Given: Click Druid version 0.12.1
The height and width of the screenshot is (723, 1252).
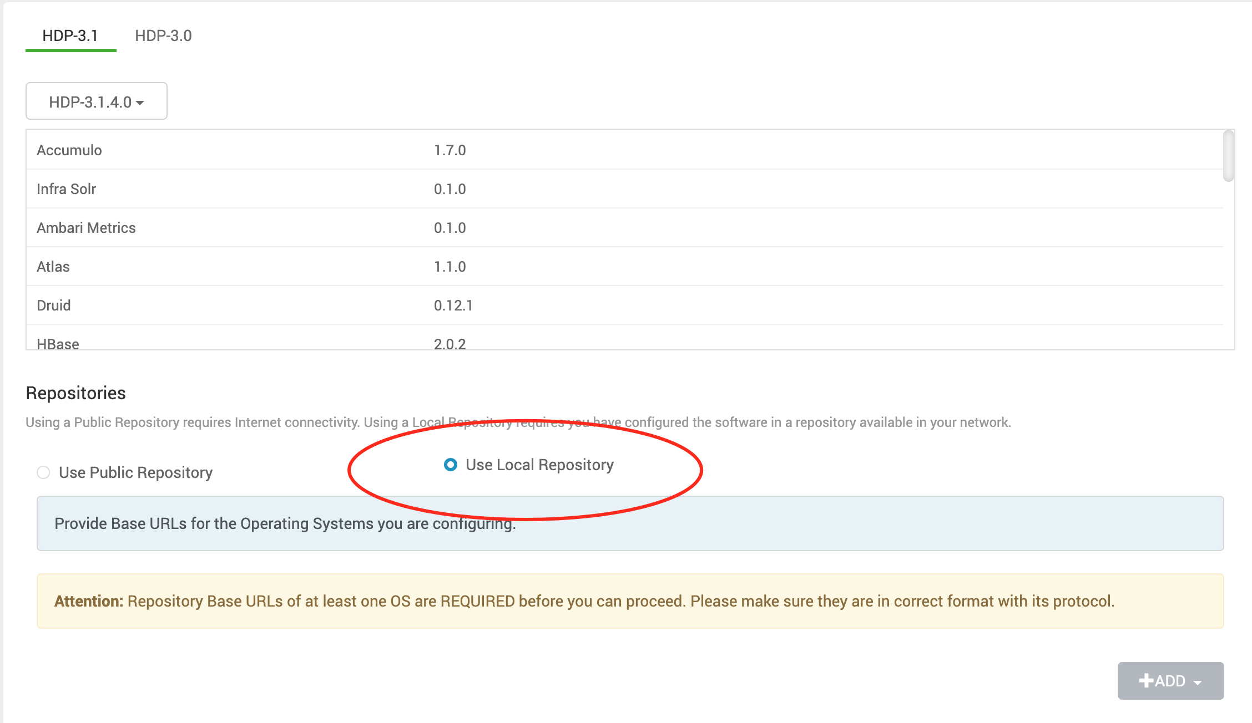Looking at the screenshot, I should (x=453, y=306).
